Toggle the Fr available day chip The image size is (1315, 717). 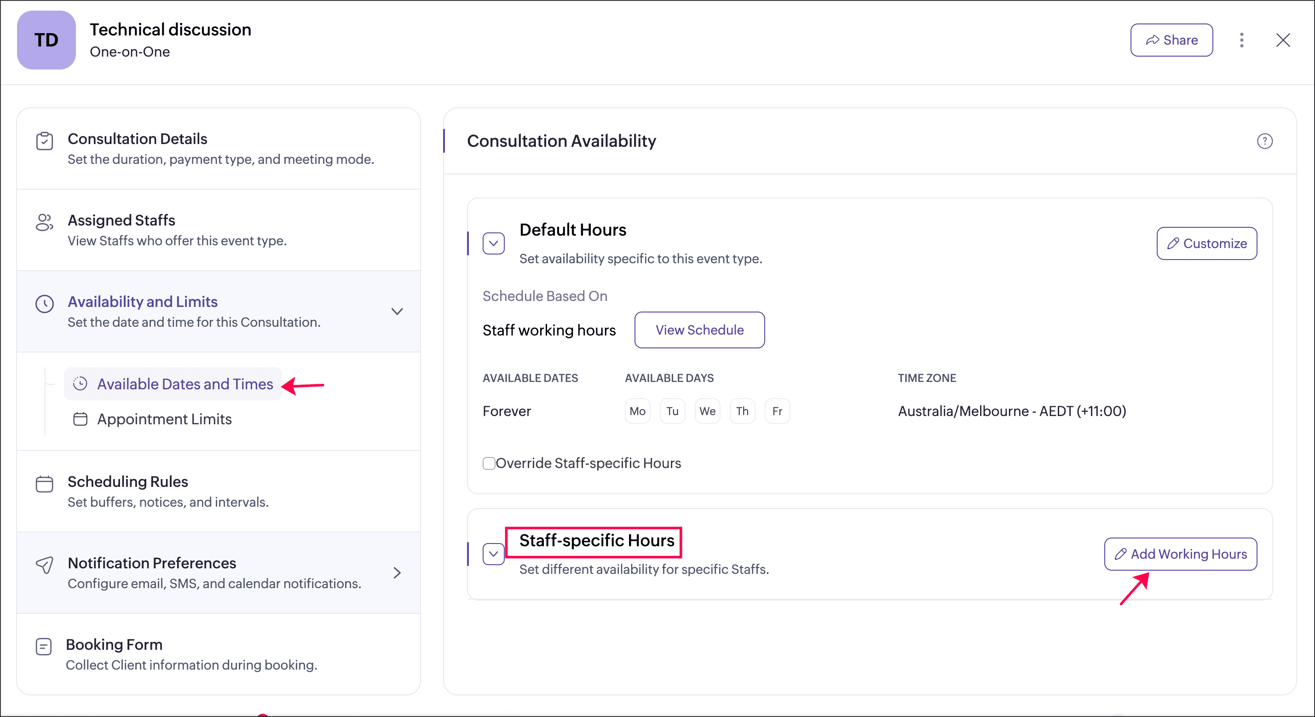pyautogui.click(x=777, y=411)
